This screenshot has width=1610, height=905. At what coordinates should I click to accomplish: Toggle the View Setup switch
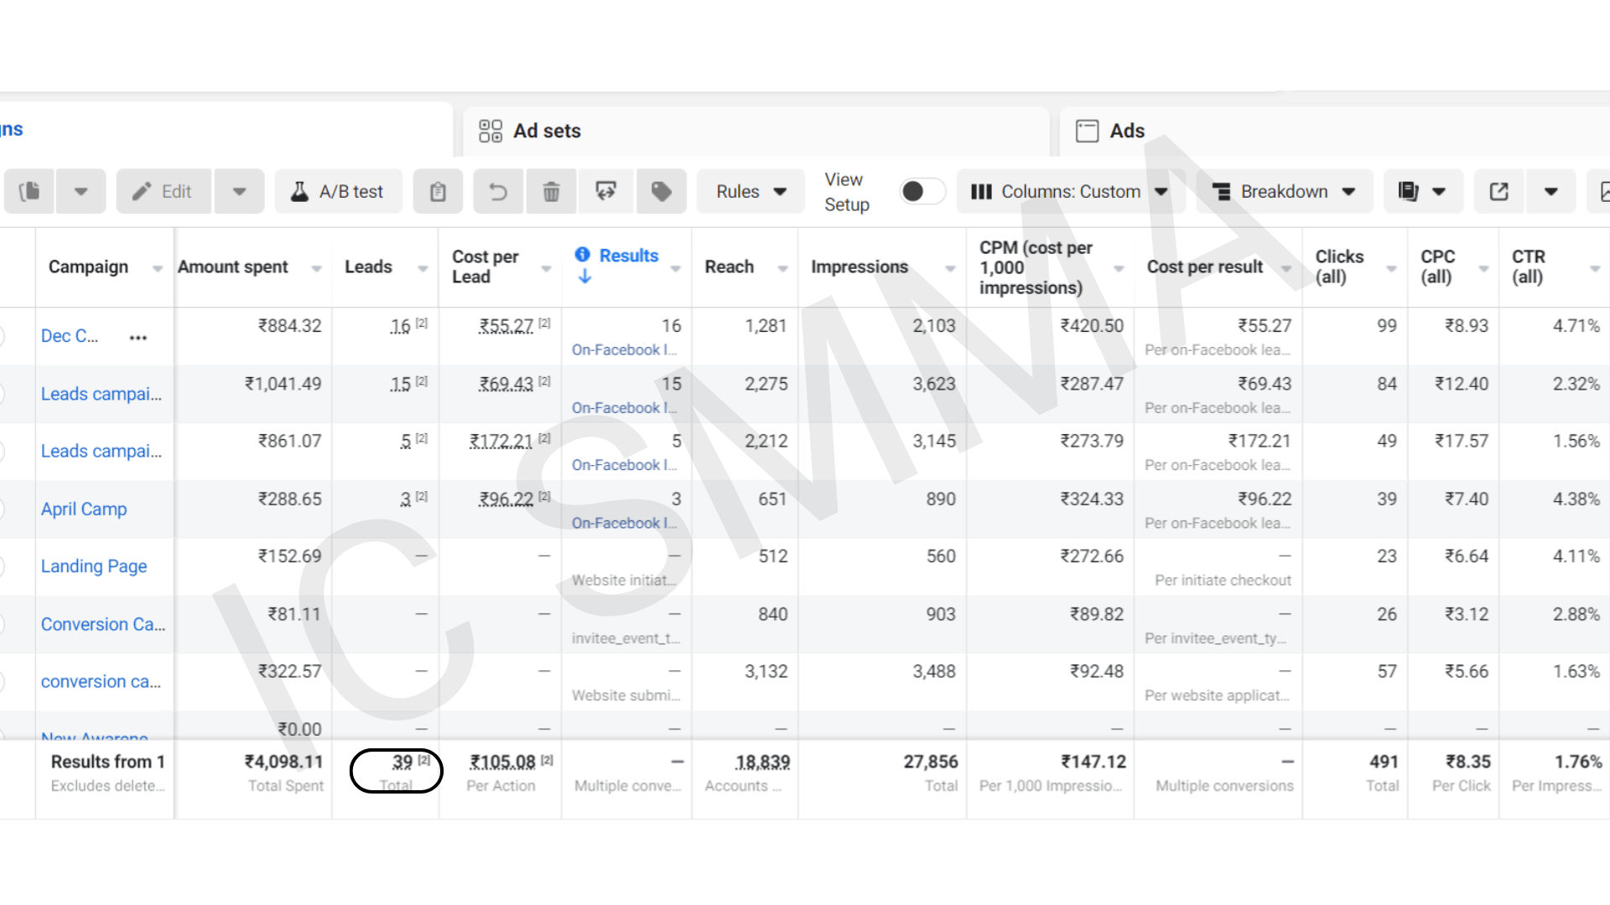click(x=922, y=192)
